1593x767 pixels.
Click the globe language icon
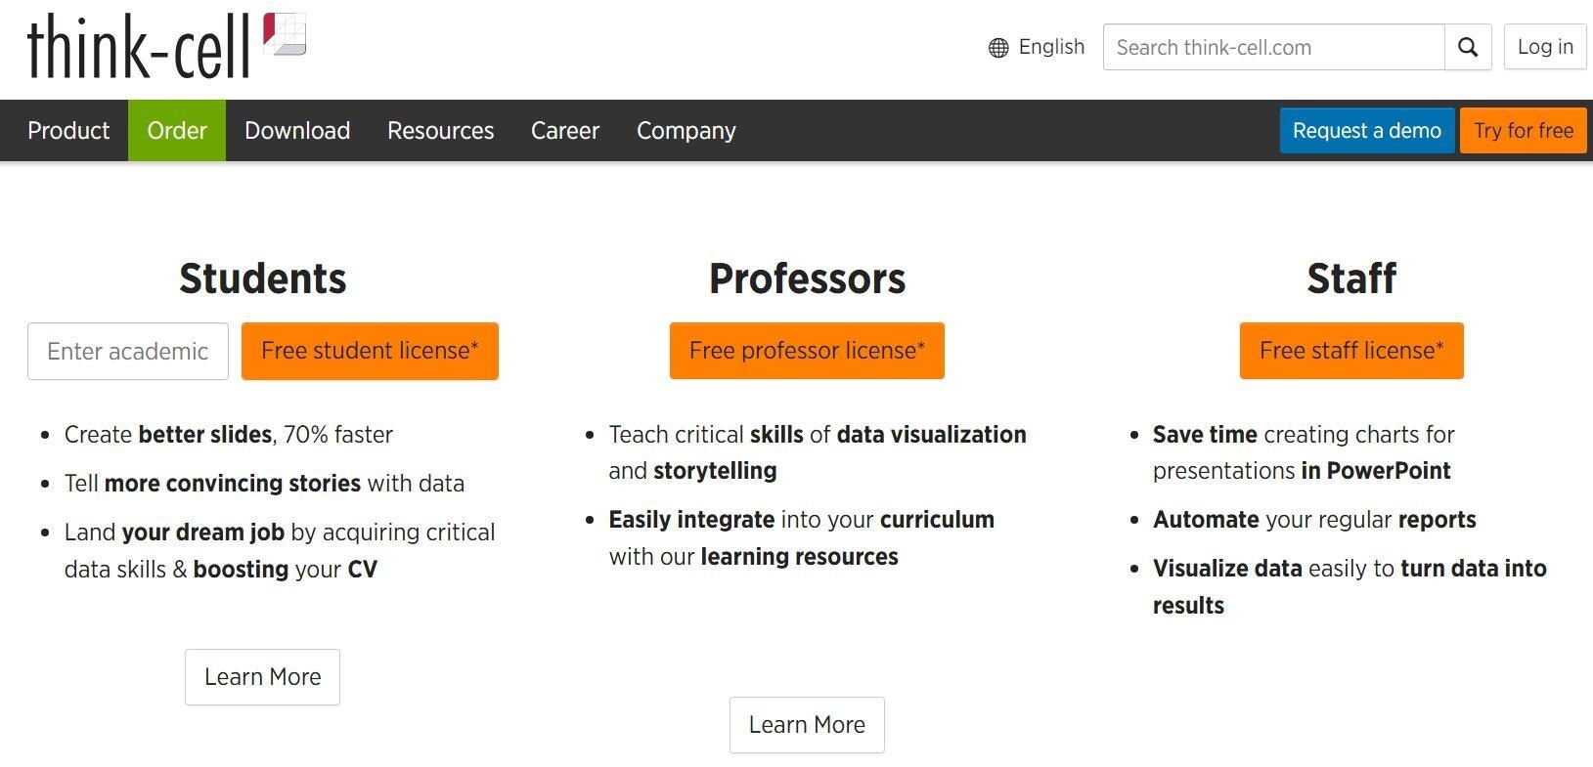click(x=998, y=48)
